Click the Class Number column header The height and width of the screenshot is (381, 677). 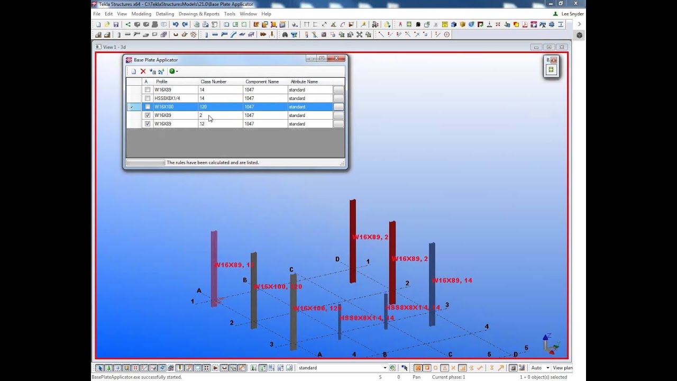220,81
